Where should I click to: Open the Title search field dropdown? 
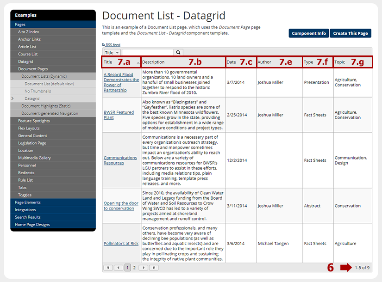click(112, 53)
